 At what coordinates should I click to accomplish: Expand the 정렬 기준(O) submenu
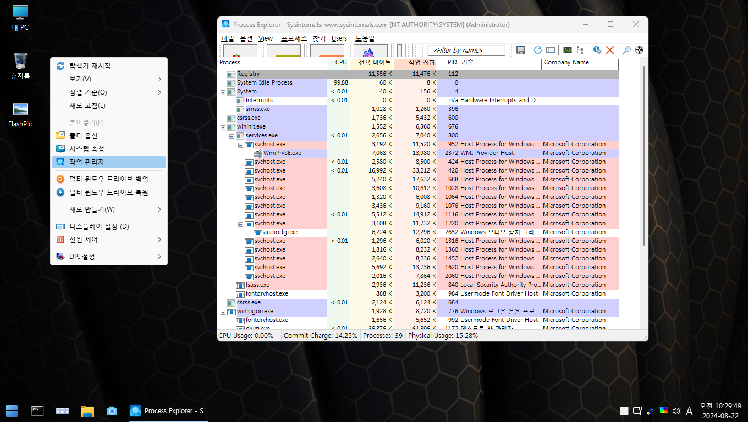pos(109,92)
